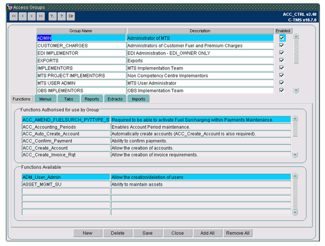Select the CUSTOMER_CHARGES group row
Screen dimensions: 325x246
tap(81, 45)
